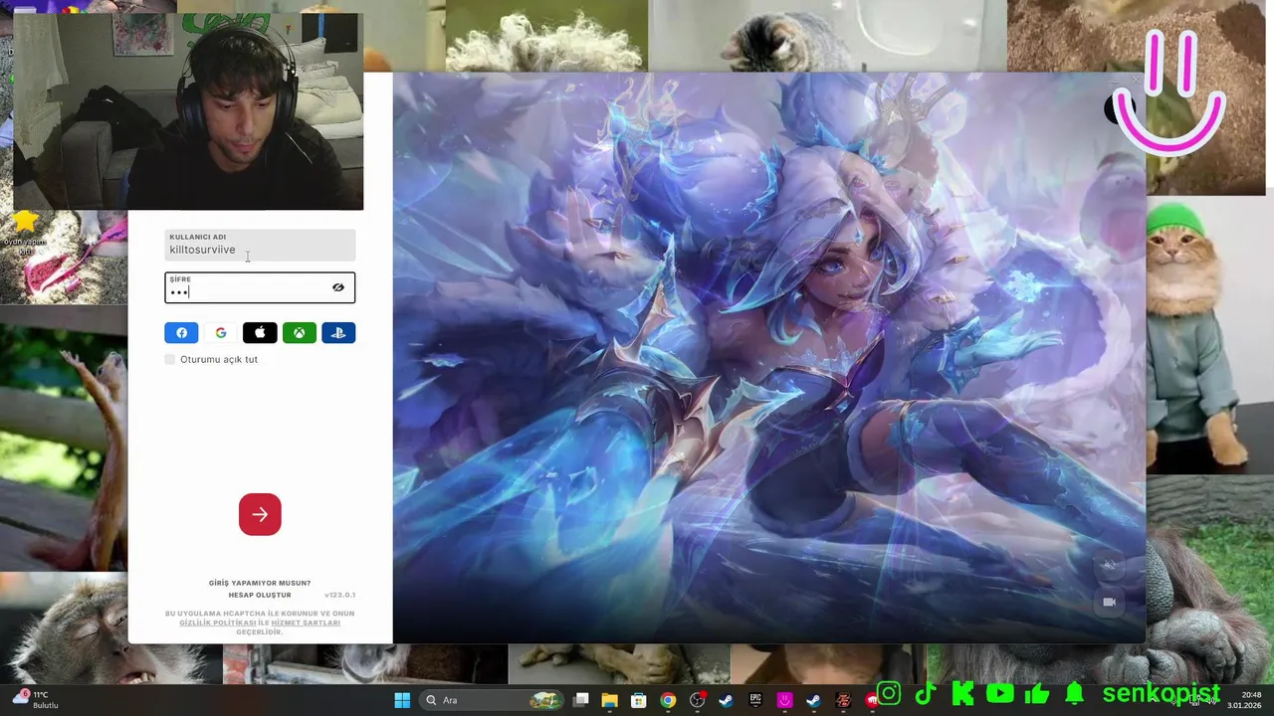
Task: Toggle animated background video icon
Action: 1109,602
